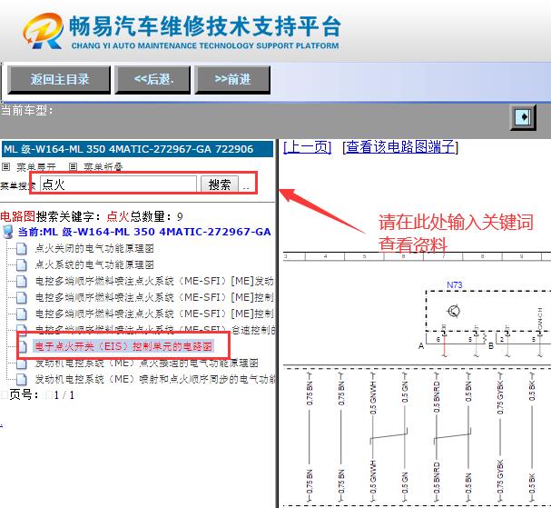
Task: Open 发动机电控系统（ME）喷射和点火顺序同步 item
Action: click(155, 379)
